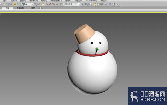Switch to the 对象绘制 ribbon tab

coord(20,8)
